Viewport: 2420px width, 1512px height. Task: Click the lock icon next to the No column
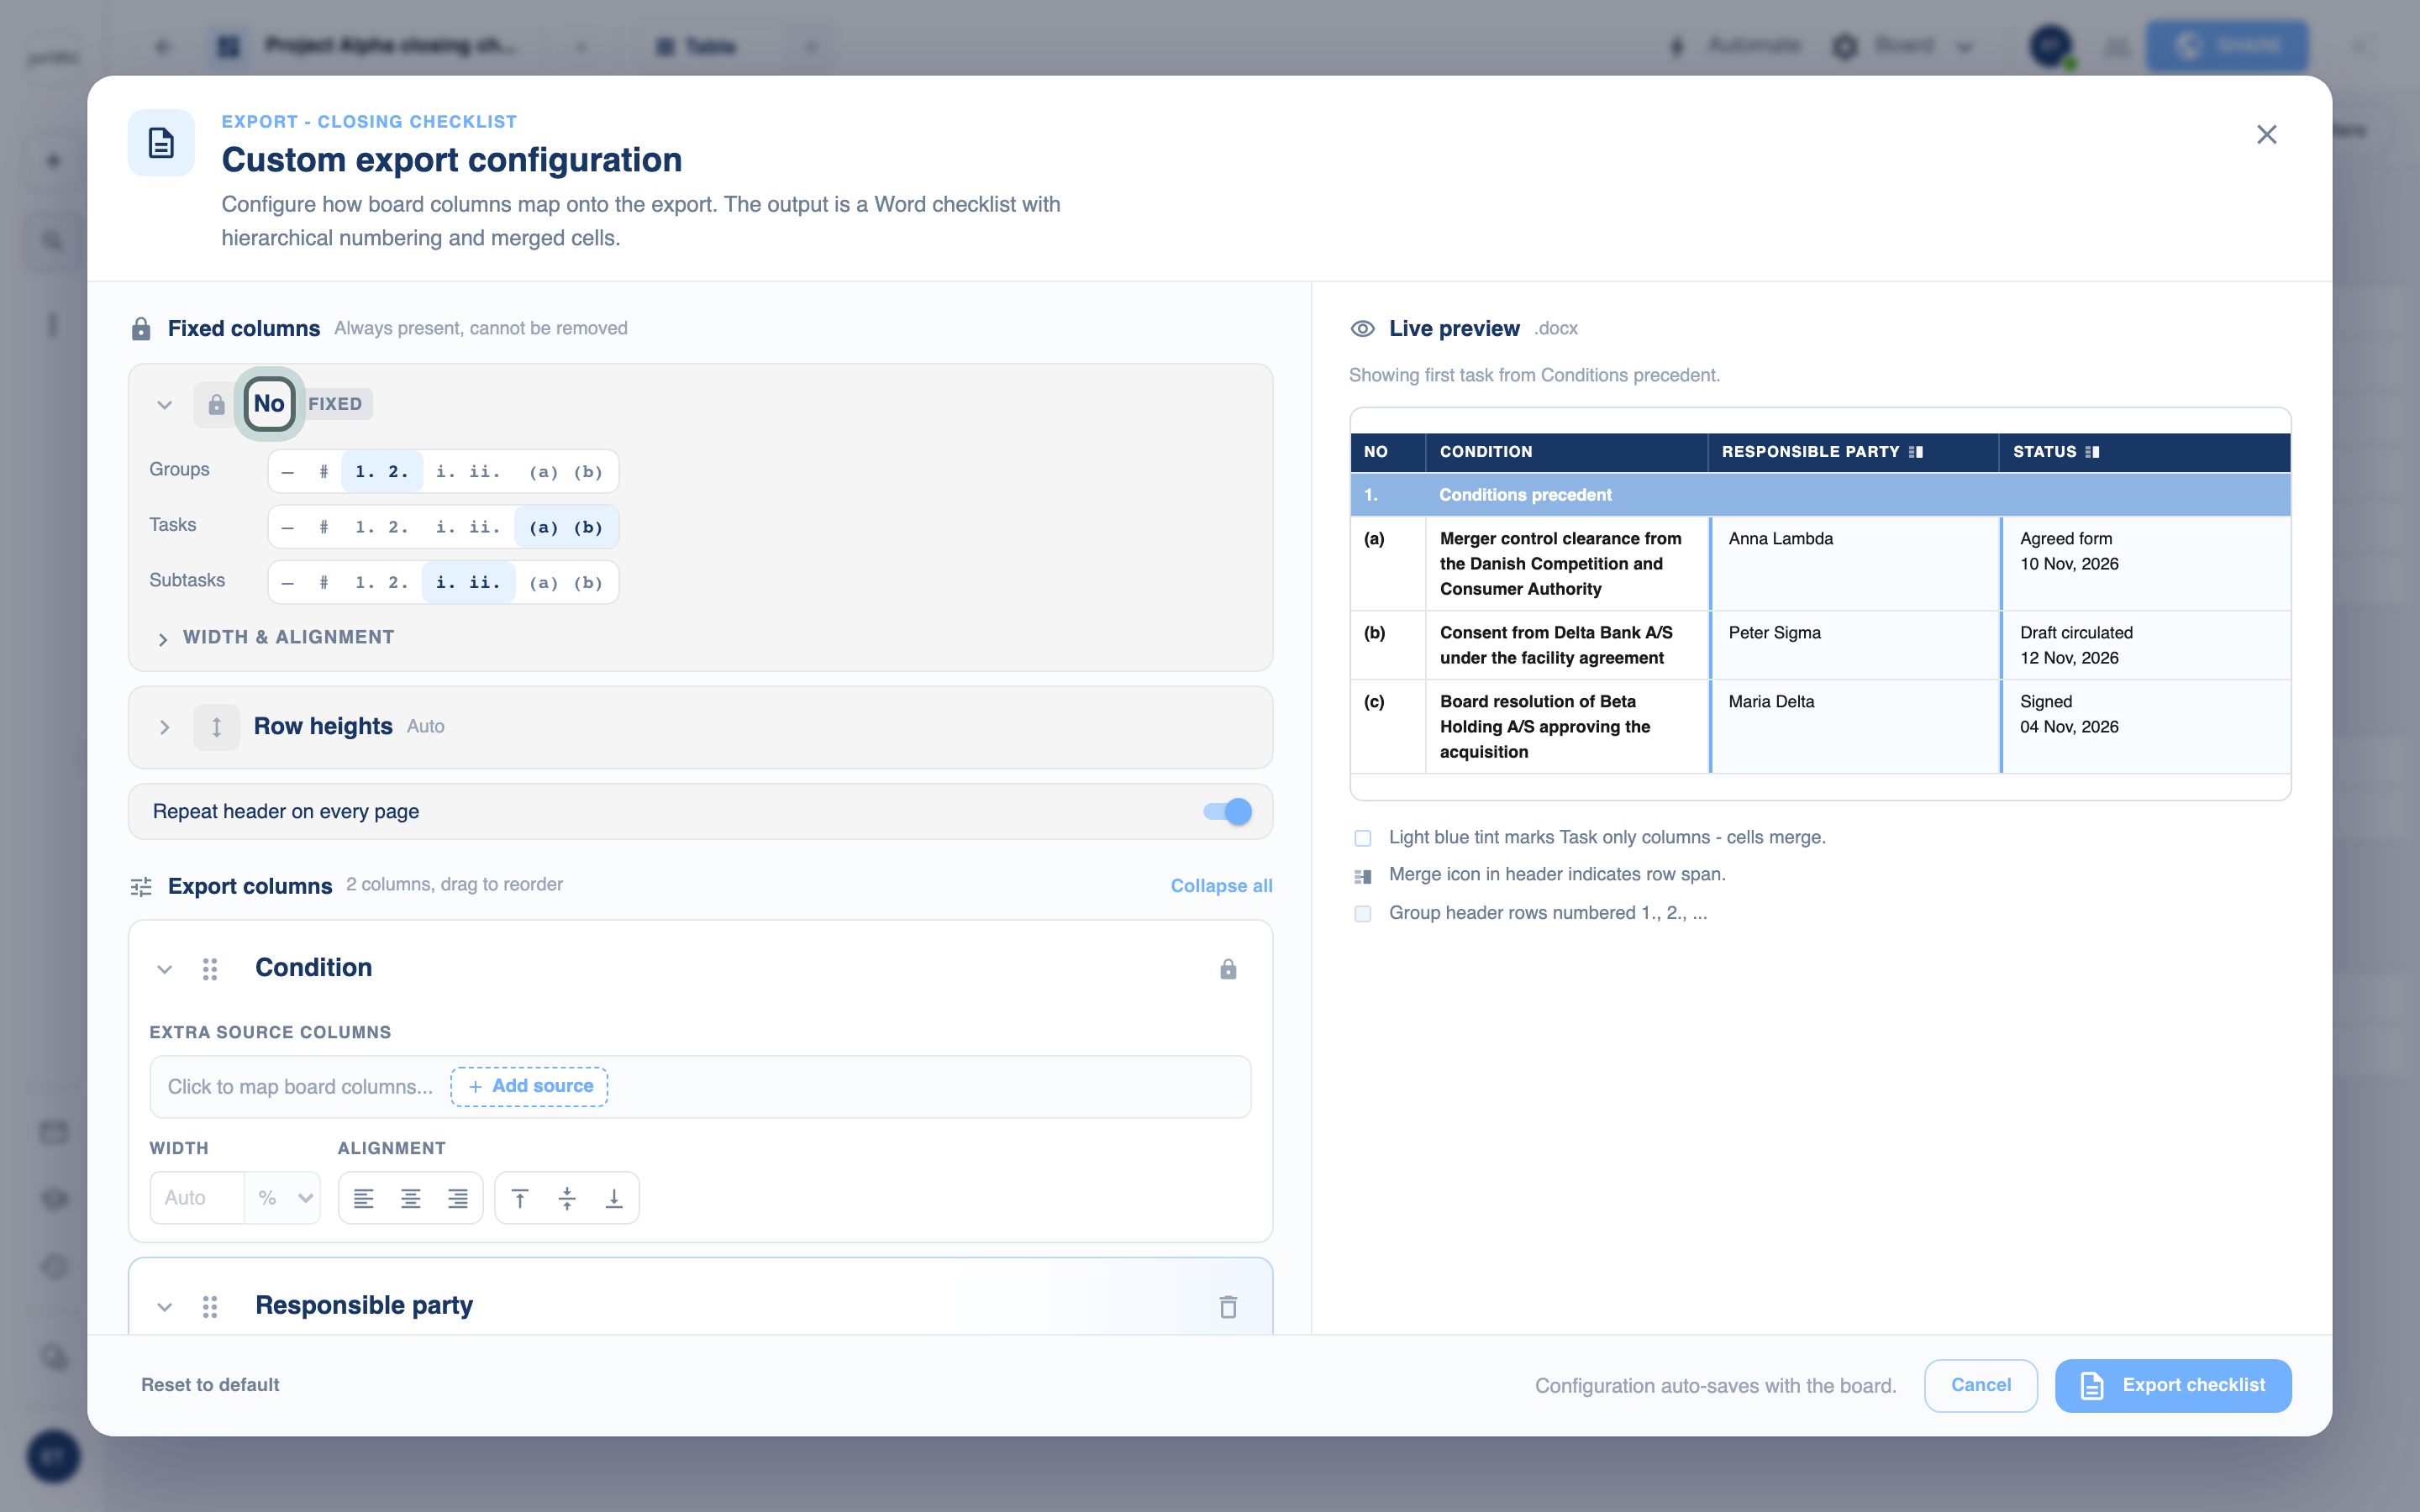[216, 404]
